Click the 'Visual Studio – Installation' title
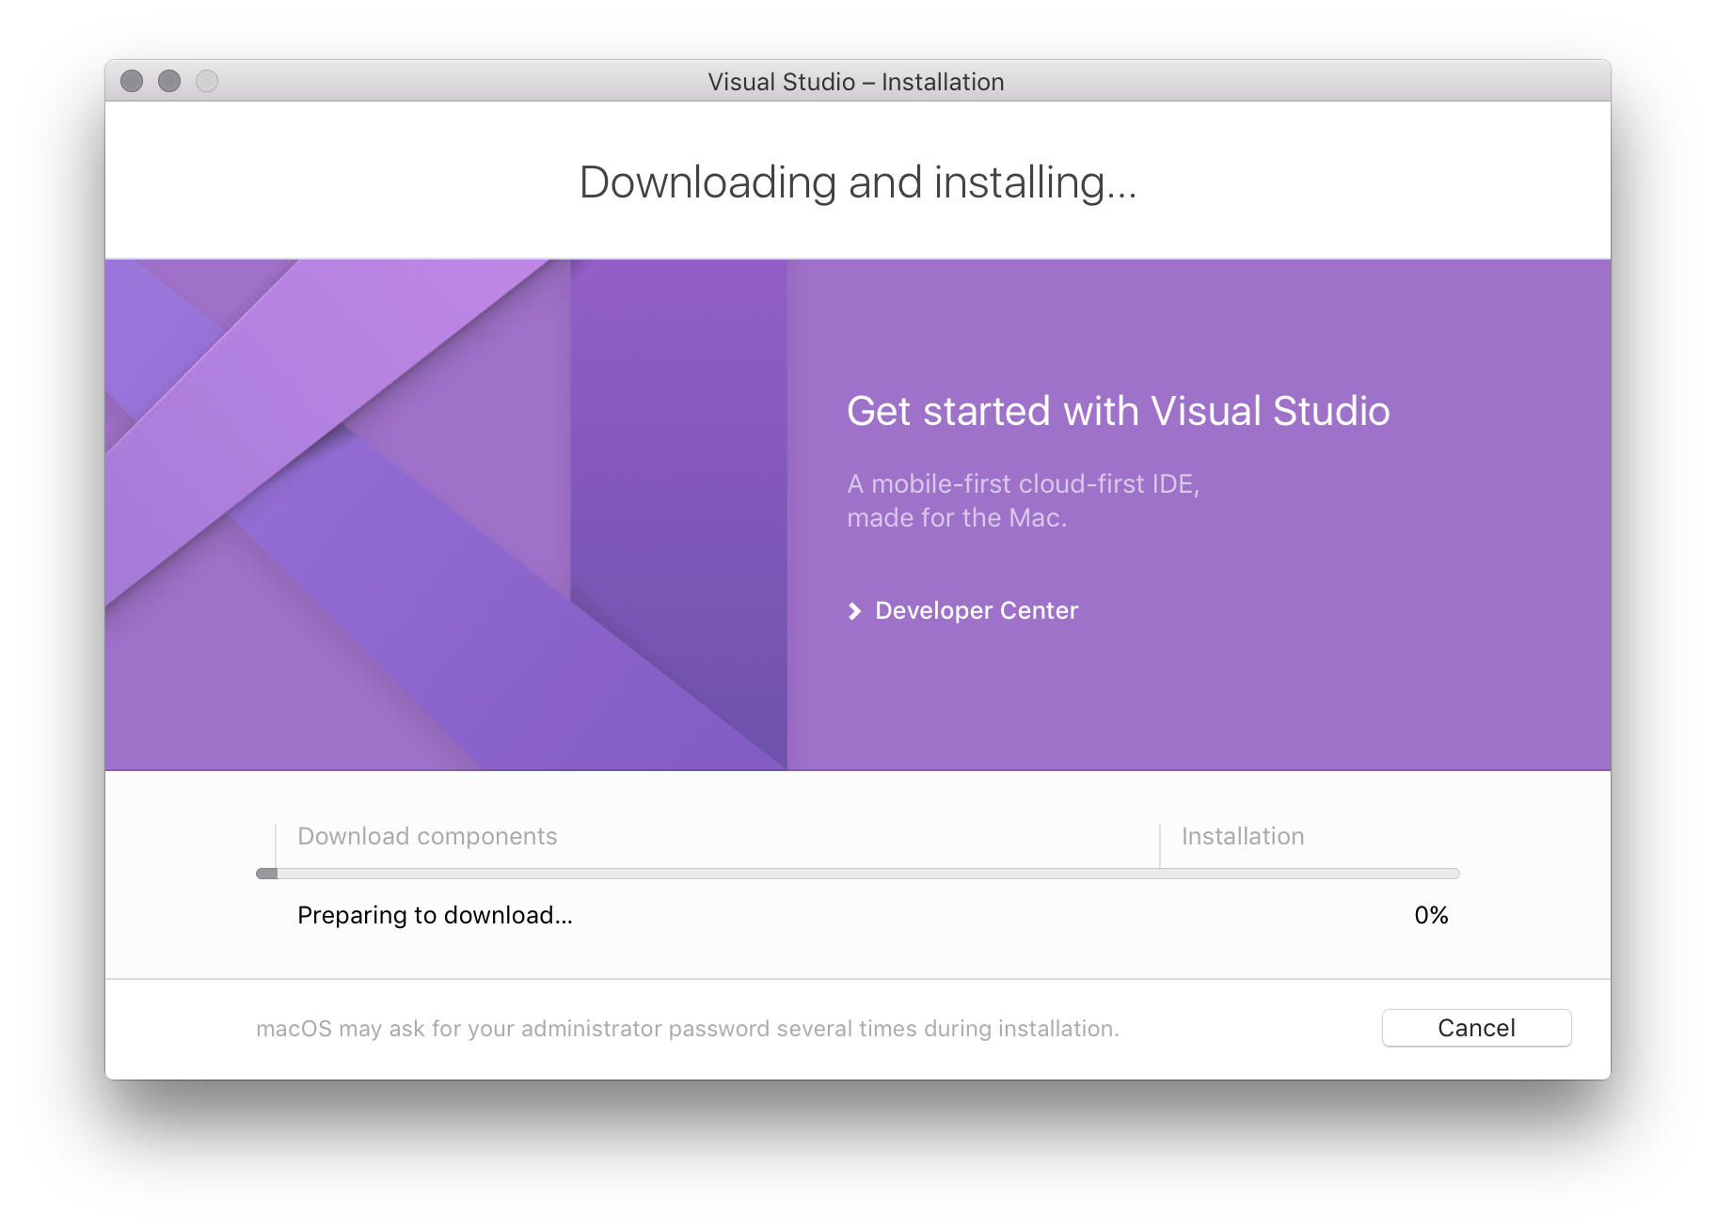Viewport: 1716px width, 1230px height. pos(856,82)
